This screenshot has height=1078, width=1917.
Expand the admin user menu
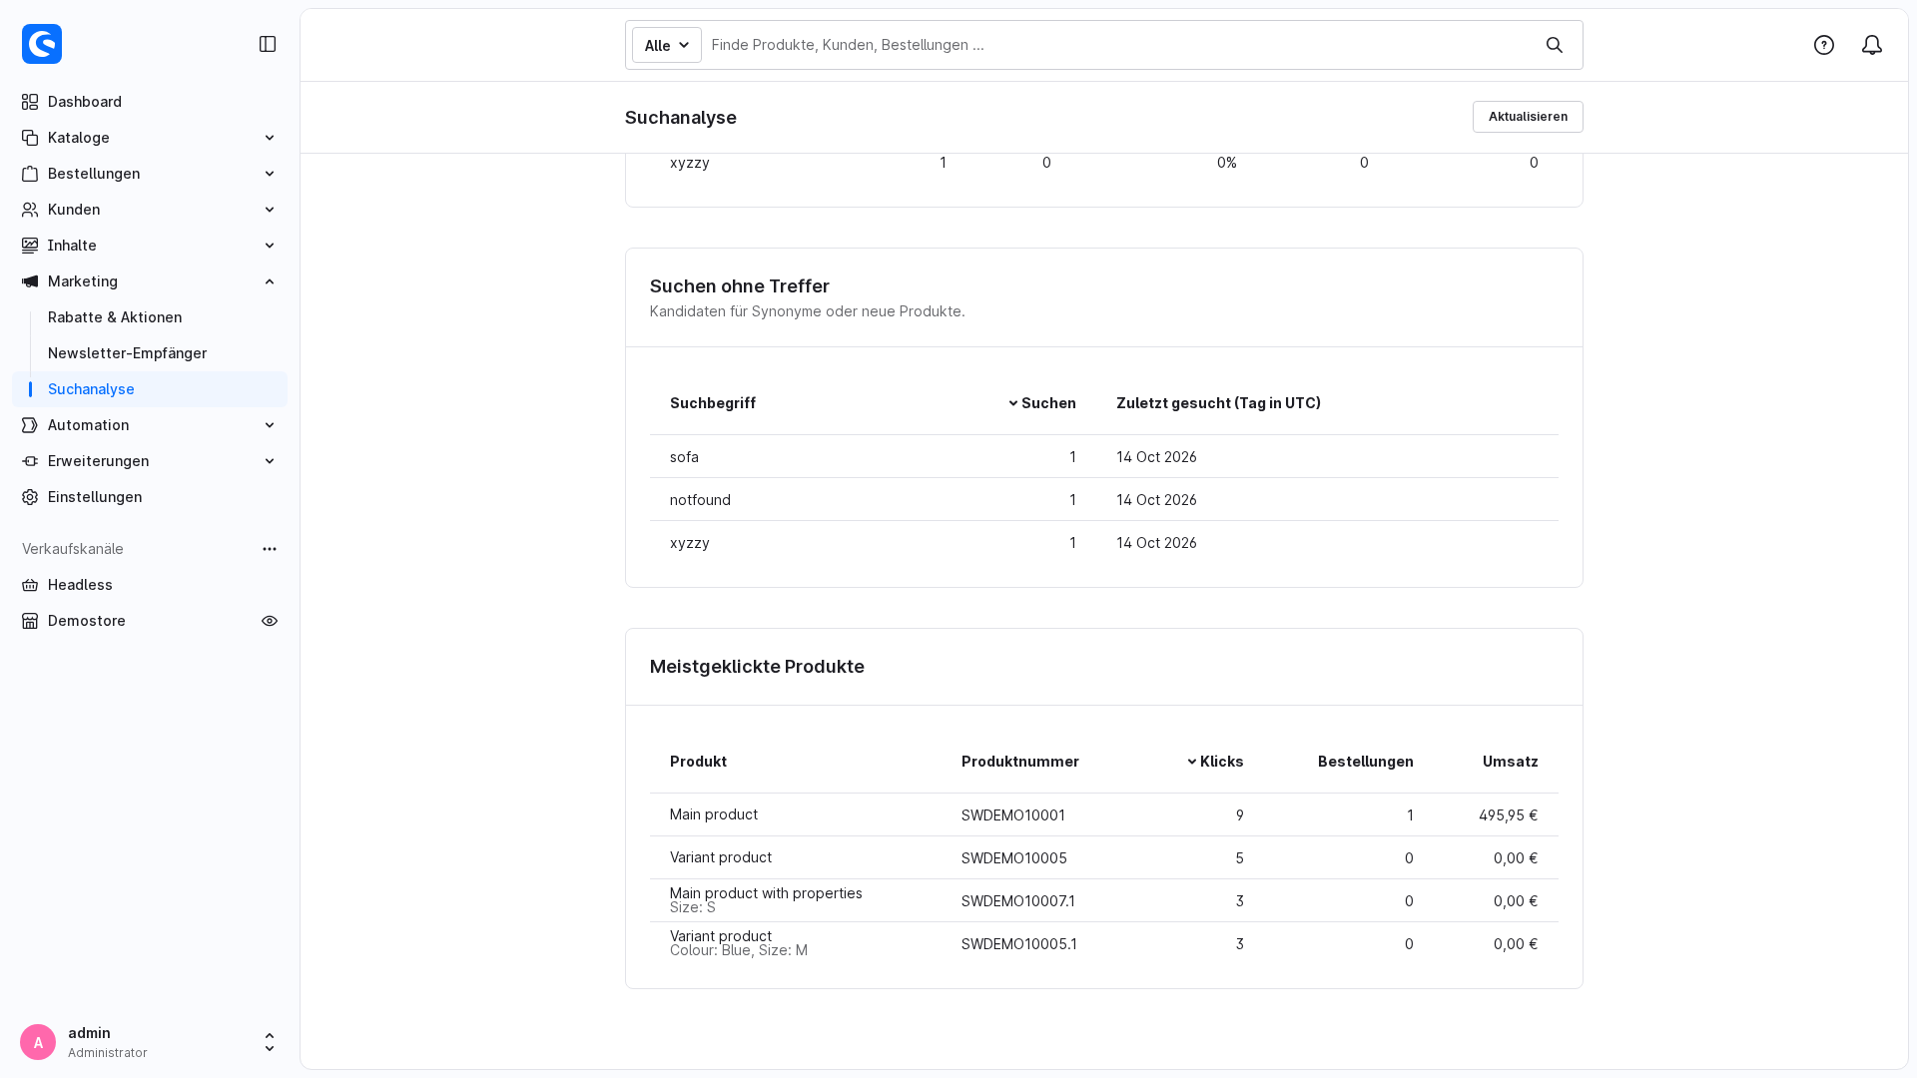[x=270, y=1042]
